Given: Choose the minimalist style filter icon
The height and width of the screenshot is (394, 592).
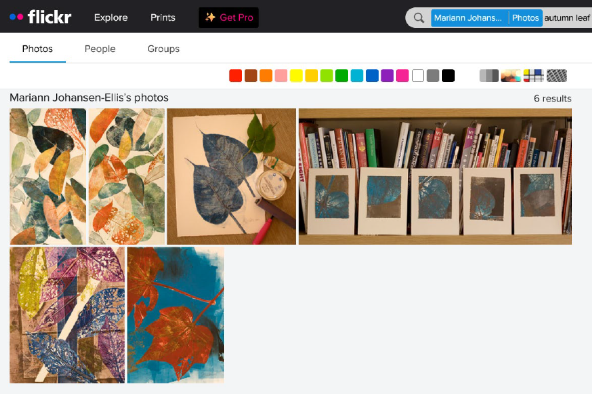Looking at the screenshot, I should point(533,76).
